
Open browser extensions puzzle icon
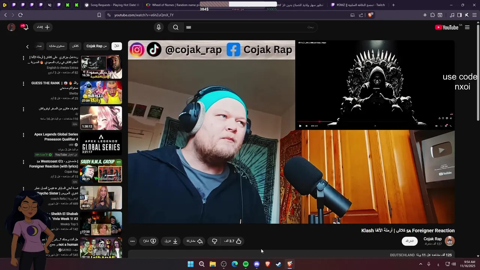[x=432, y=15]
